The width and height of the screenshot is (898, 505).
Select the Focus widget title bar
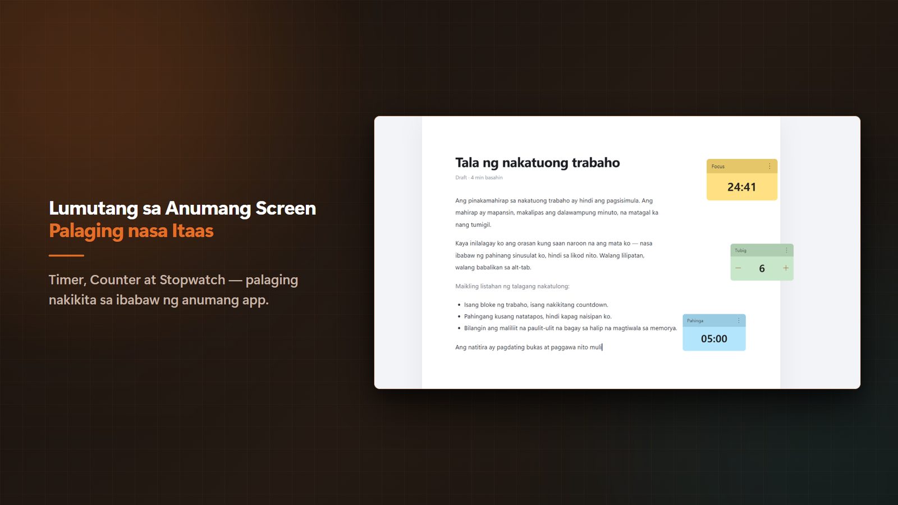pyautogui.click(x=742, y=167)
